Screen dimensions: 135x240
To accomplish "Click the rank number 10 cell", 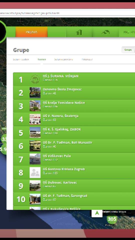I will point(21,199).
